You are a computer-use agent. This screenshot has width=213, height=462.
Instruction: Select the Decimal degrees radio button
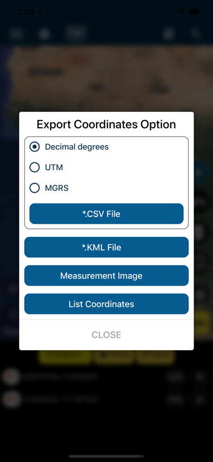click(34, 147)
